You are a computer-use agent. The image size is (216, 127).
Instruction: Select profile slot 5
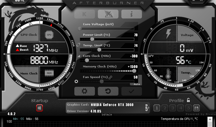tap(189, 108)
